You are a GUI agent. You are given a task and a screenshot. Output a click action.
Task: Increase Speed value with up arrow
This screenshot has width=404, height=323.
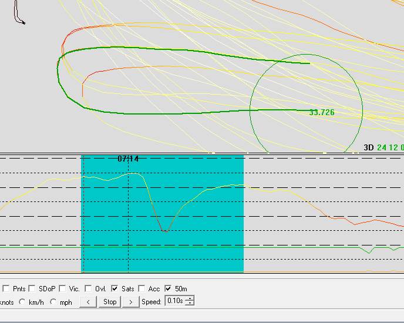coord(189,299)
